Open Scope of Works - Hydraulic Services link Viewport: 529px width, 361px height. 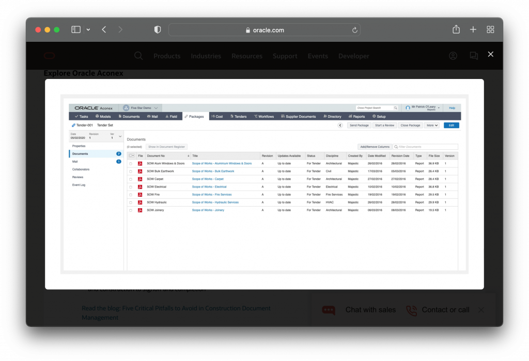tap(215, 202)
